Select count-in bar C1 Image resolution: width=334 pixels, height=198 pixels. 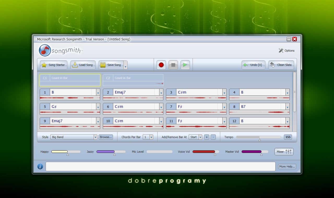[70, 80]
